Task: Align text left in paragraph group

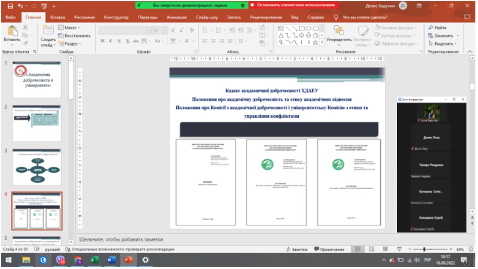Action: (x=205, y=41)
